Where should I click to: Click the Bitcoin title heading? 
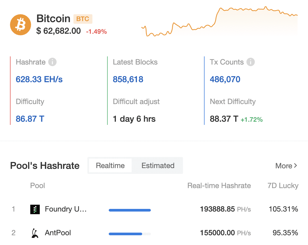[x=53, y=18]
